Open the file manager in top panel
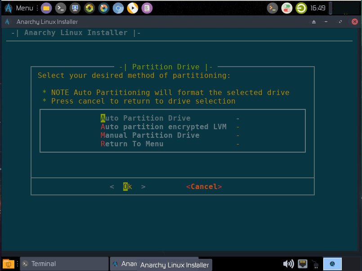Image resolution: width=362 pixels, height=271 pixels. point(46,8)
